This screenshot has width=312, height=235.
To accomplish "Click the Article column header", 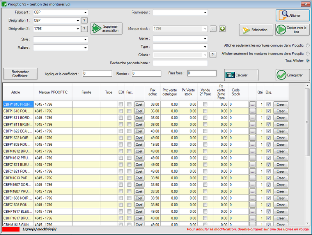I will [18, 92].
